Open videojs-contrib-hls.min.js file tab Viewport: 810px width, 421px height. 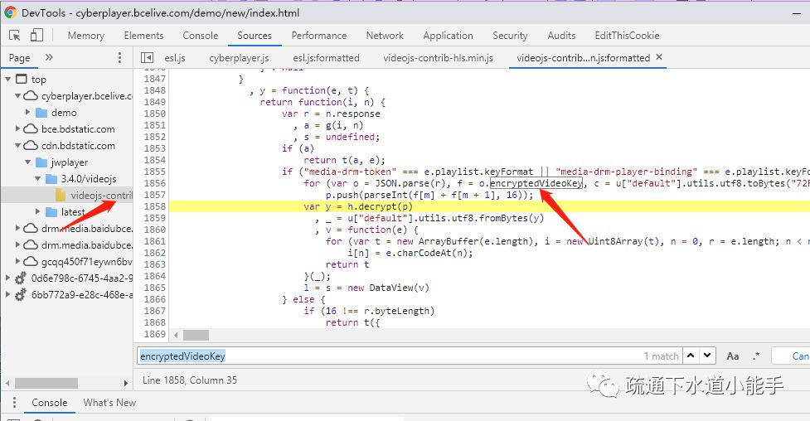point(438,58)
